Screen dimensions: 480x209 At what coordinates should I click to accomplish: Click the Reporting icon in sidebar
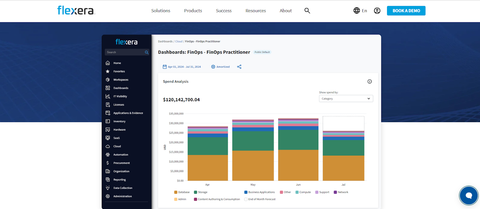pos(108,180)
